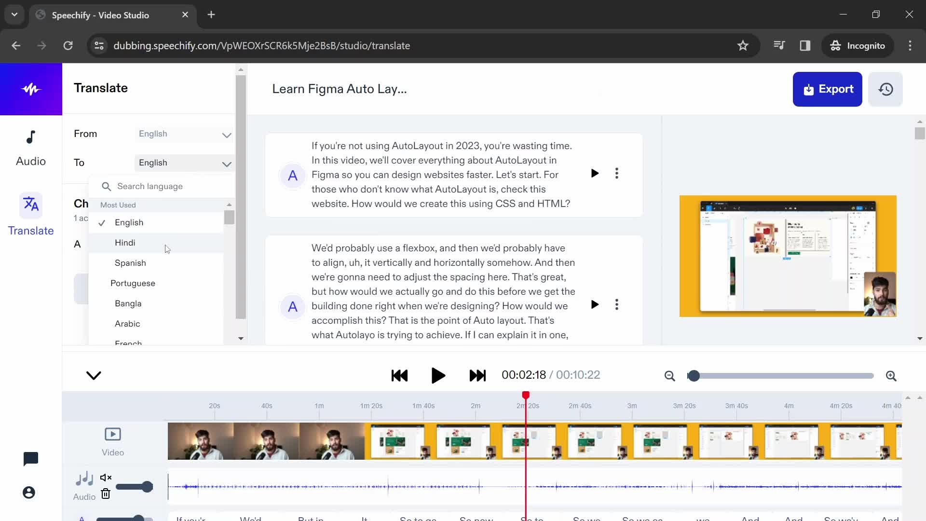This screenshot has height=521, width=926.
Task: View site information icon in address bar
Action: tap(99, 45)
